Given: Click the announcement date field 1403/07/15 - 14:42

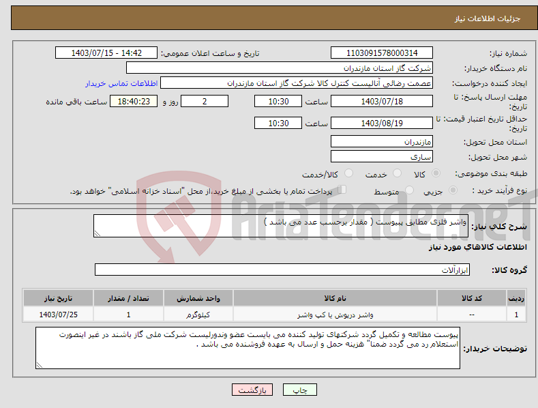Looking at the screenshot, I should click(x=106, y=53).
